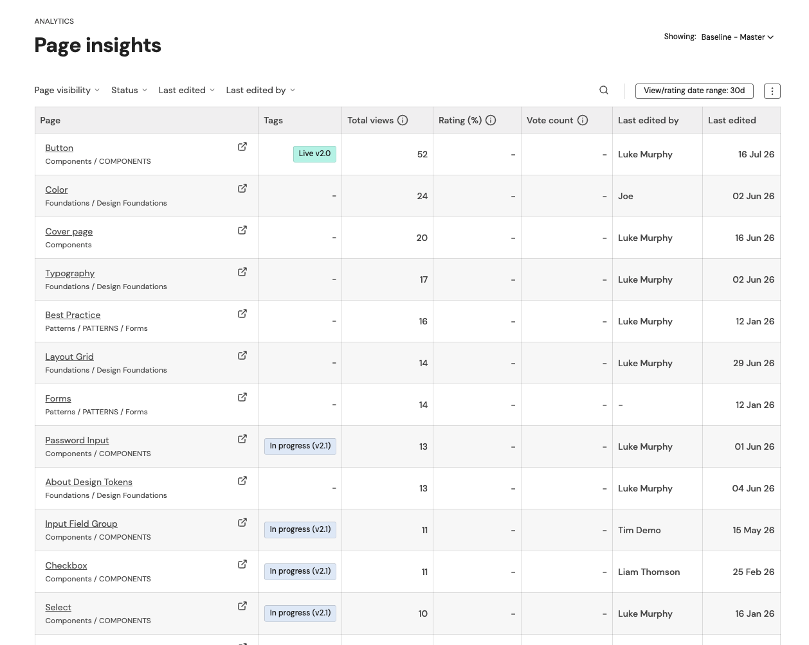Open the About Design Tokens link
Viewport: 809px width, 645px height.
[89, 482]
